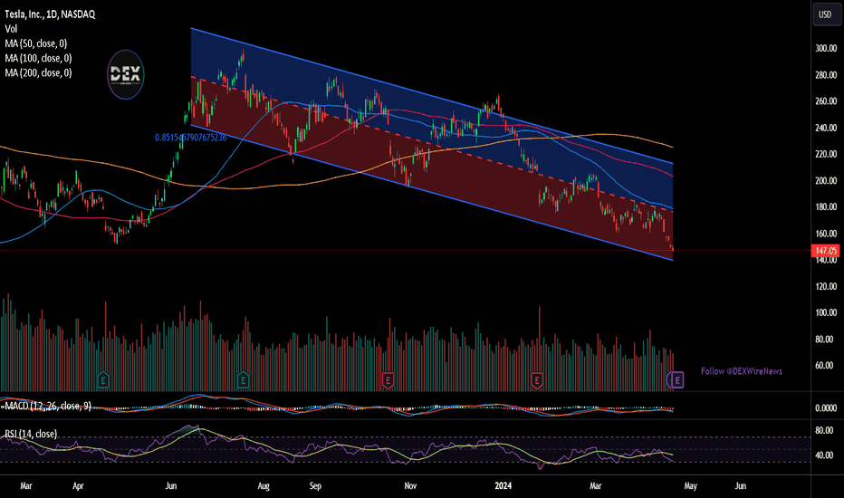The height and width of the screenshot is (498, 844).
Task: Click the teal earnings E marker near July 2023
Action: (x=243, y=380)
